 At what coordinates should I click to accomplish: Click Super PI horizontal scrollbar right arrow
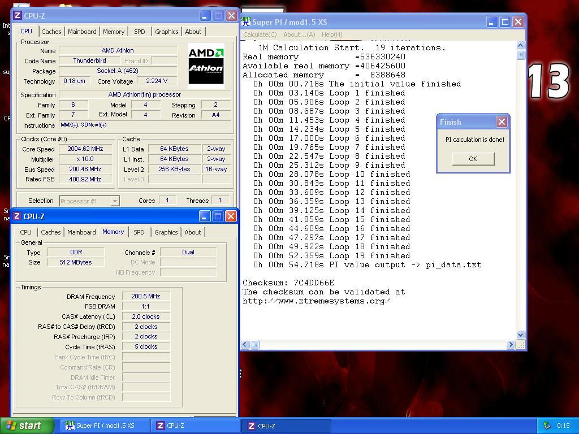tap(511, 345)
